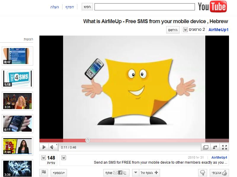Open the FREE 4SMS 1:18 thumbnail
This screenshot has height=177, width=237.
[17, 79]
